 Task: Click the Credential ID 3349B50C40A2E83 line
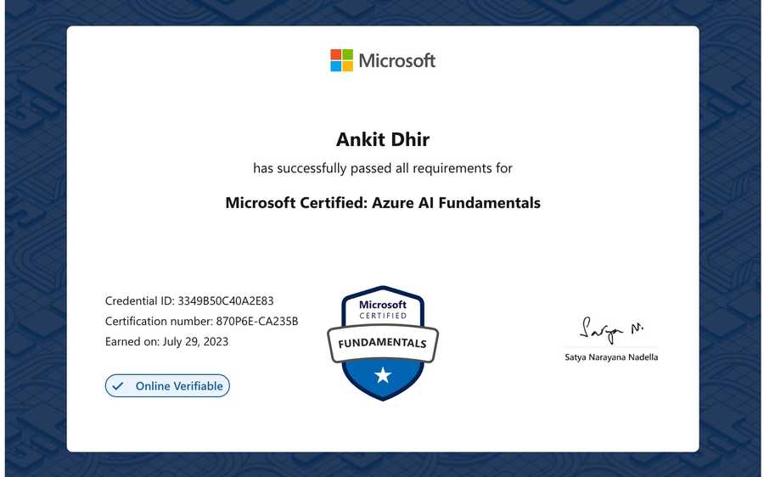coord(189,300)
